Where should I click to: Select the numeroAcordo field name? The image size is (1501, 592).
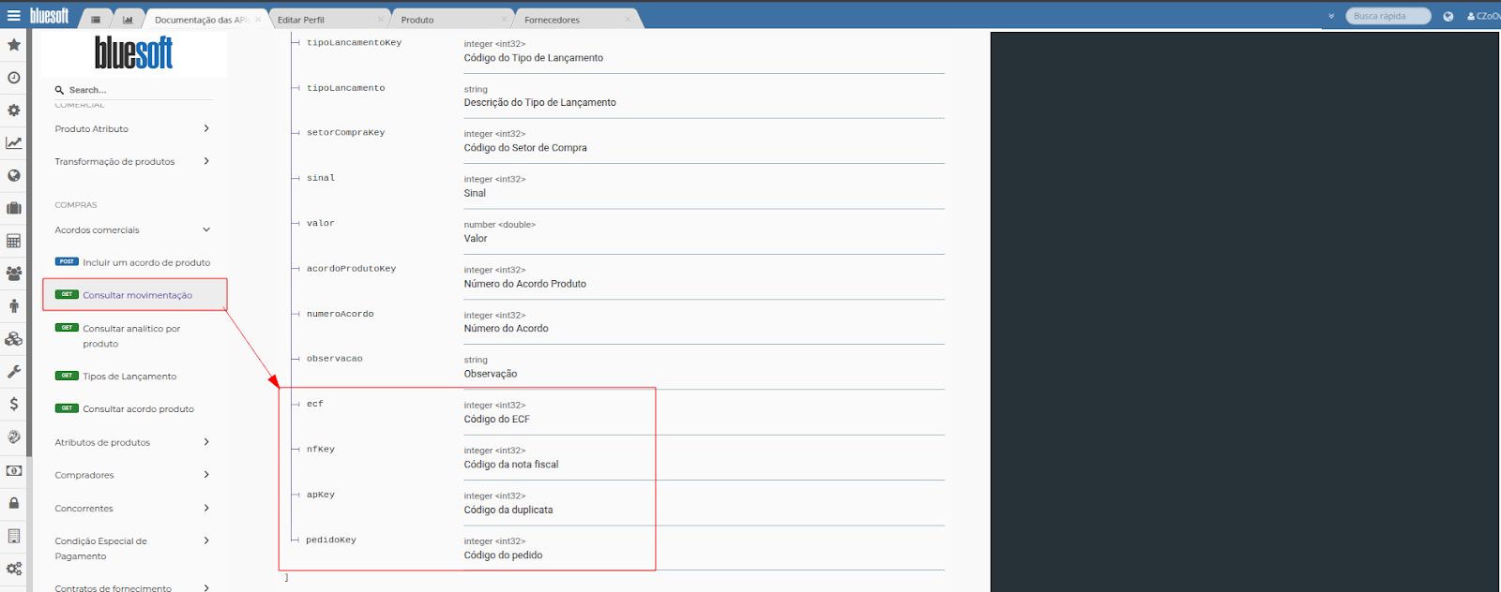(x=340, y=314)
